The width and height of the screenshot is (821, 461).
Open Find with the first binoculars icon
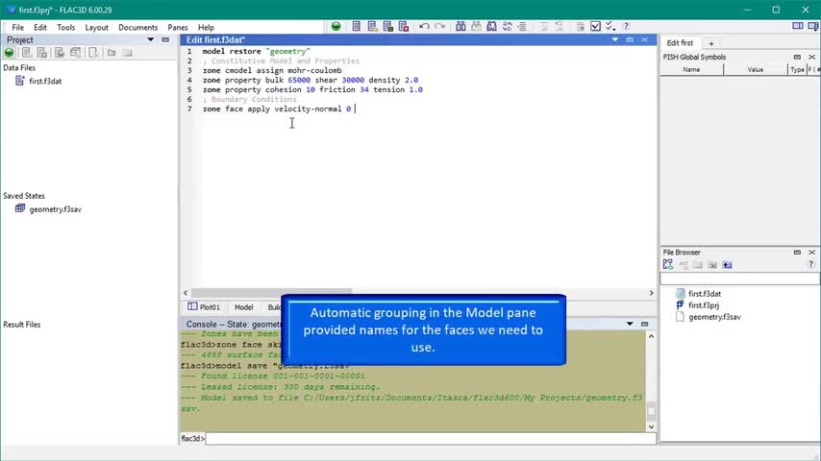460,26
